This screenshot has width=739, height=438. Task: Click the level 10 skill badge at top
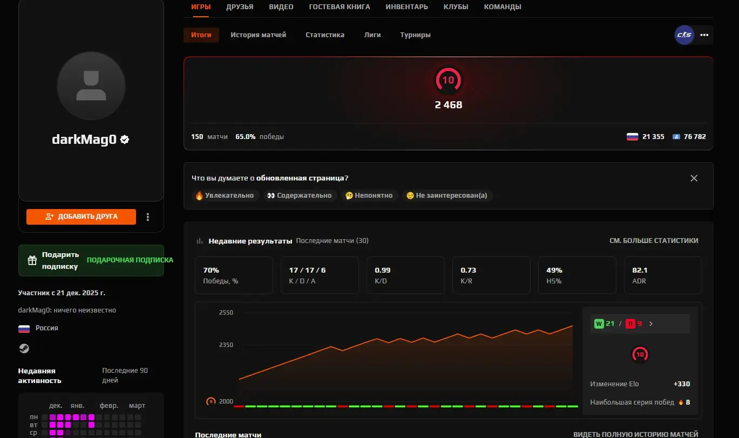448,80
